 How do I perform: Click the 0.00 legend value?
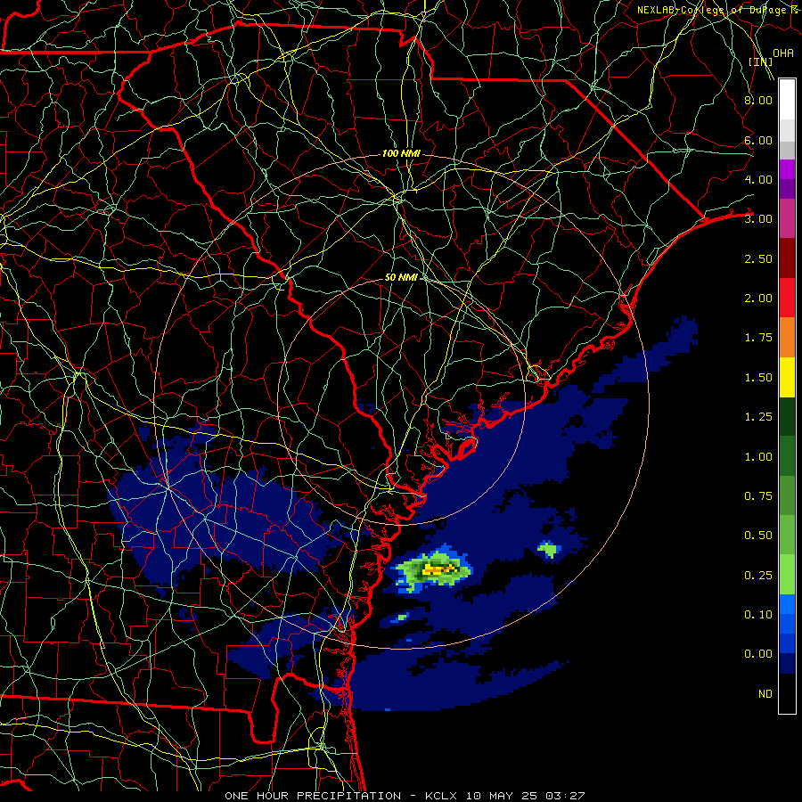click(758, 654)
